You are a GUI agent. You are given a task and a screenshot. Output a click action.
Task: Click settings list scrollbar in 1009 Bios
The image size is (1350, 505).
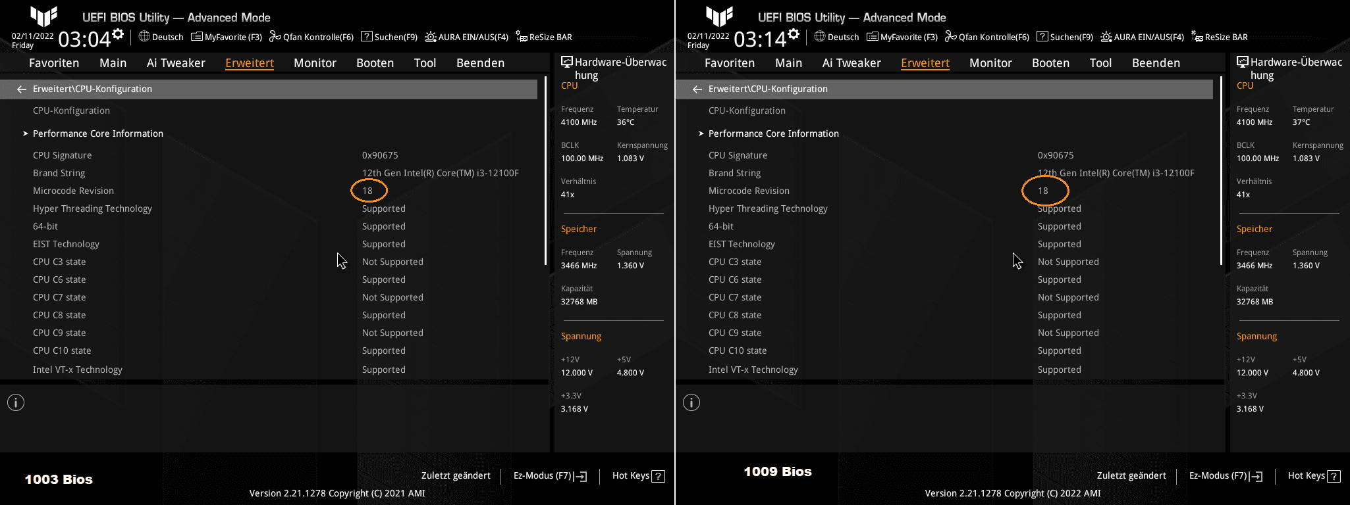coord(1222,171)
